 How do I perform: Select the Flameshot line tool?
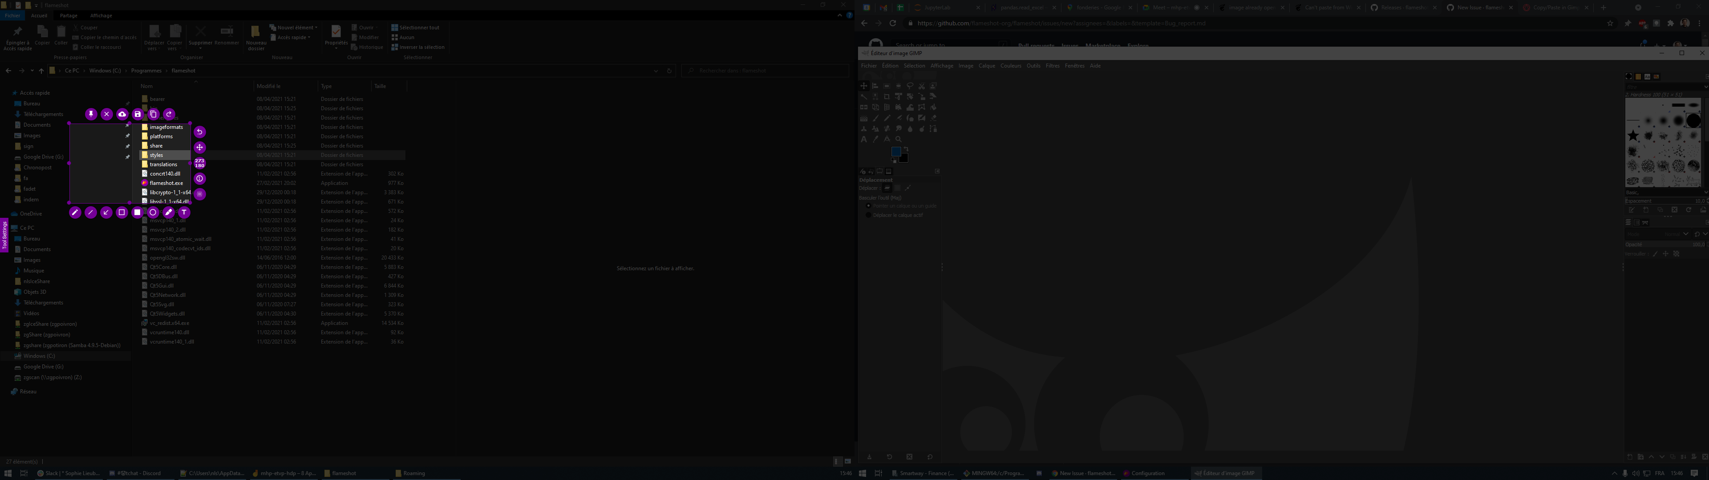91,212
